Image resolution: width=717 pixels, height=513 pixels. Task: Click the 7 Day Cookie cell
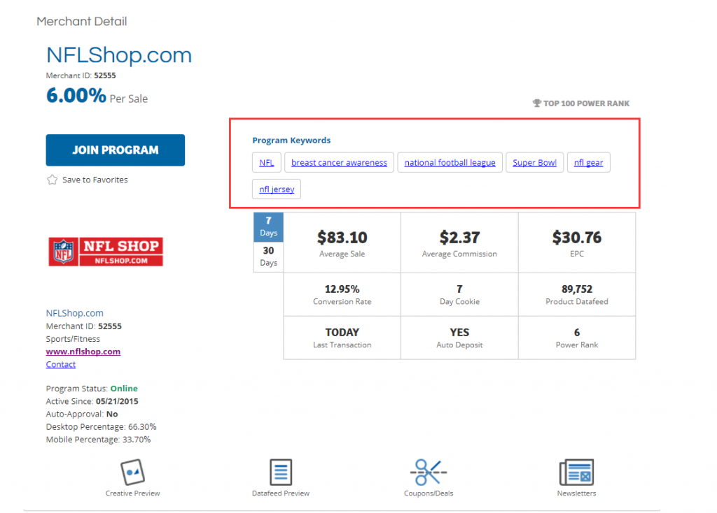point(459,294)
